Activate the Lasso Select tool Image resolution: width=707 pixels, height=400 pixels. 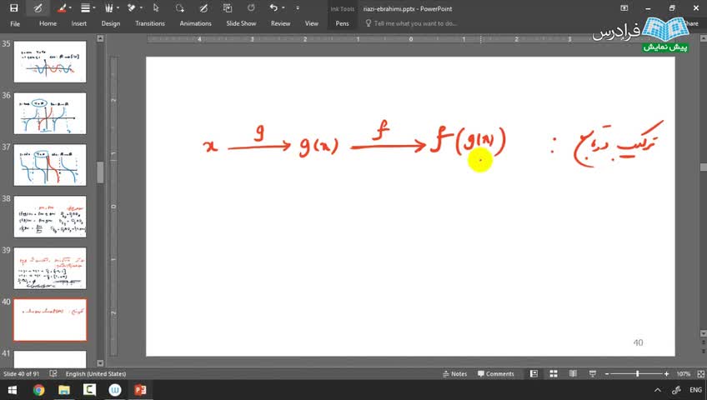tap(180, 7)
